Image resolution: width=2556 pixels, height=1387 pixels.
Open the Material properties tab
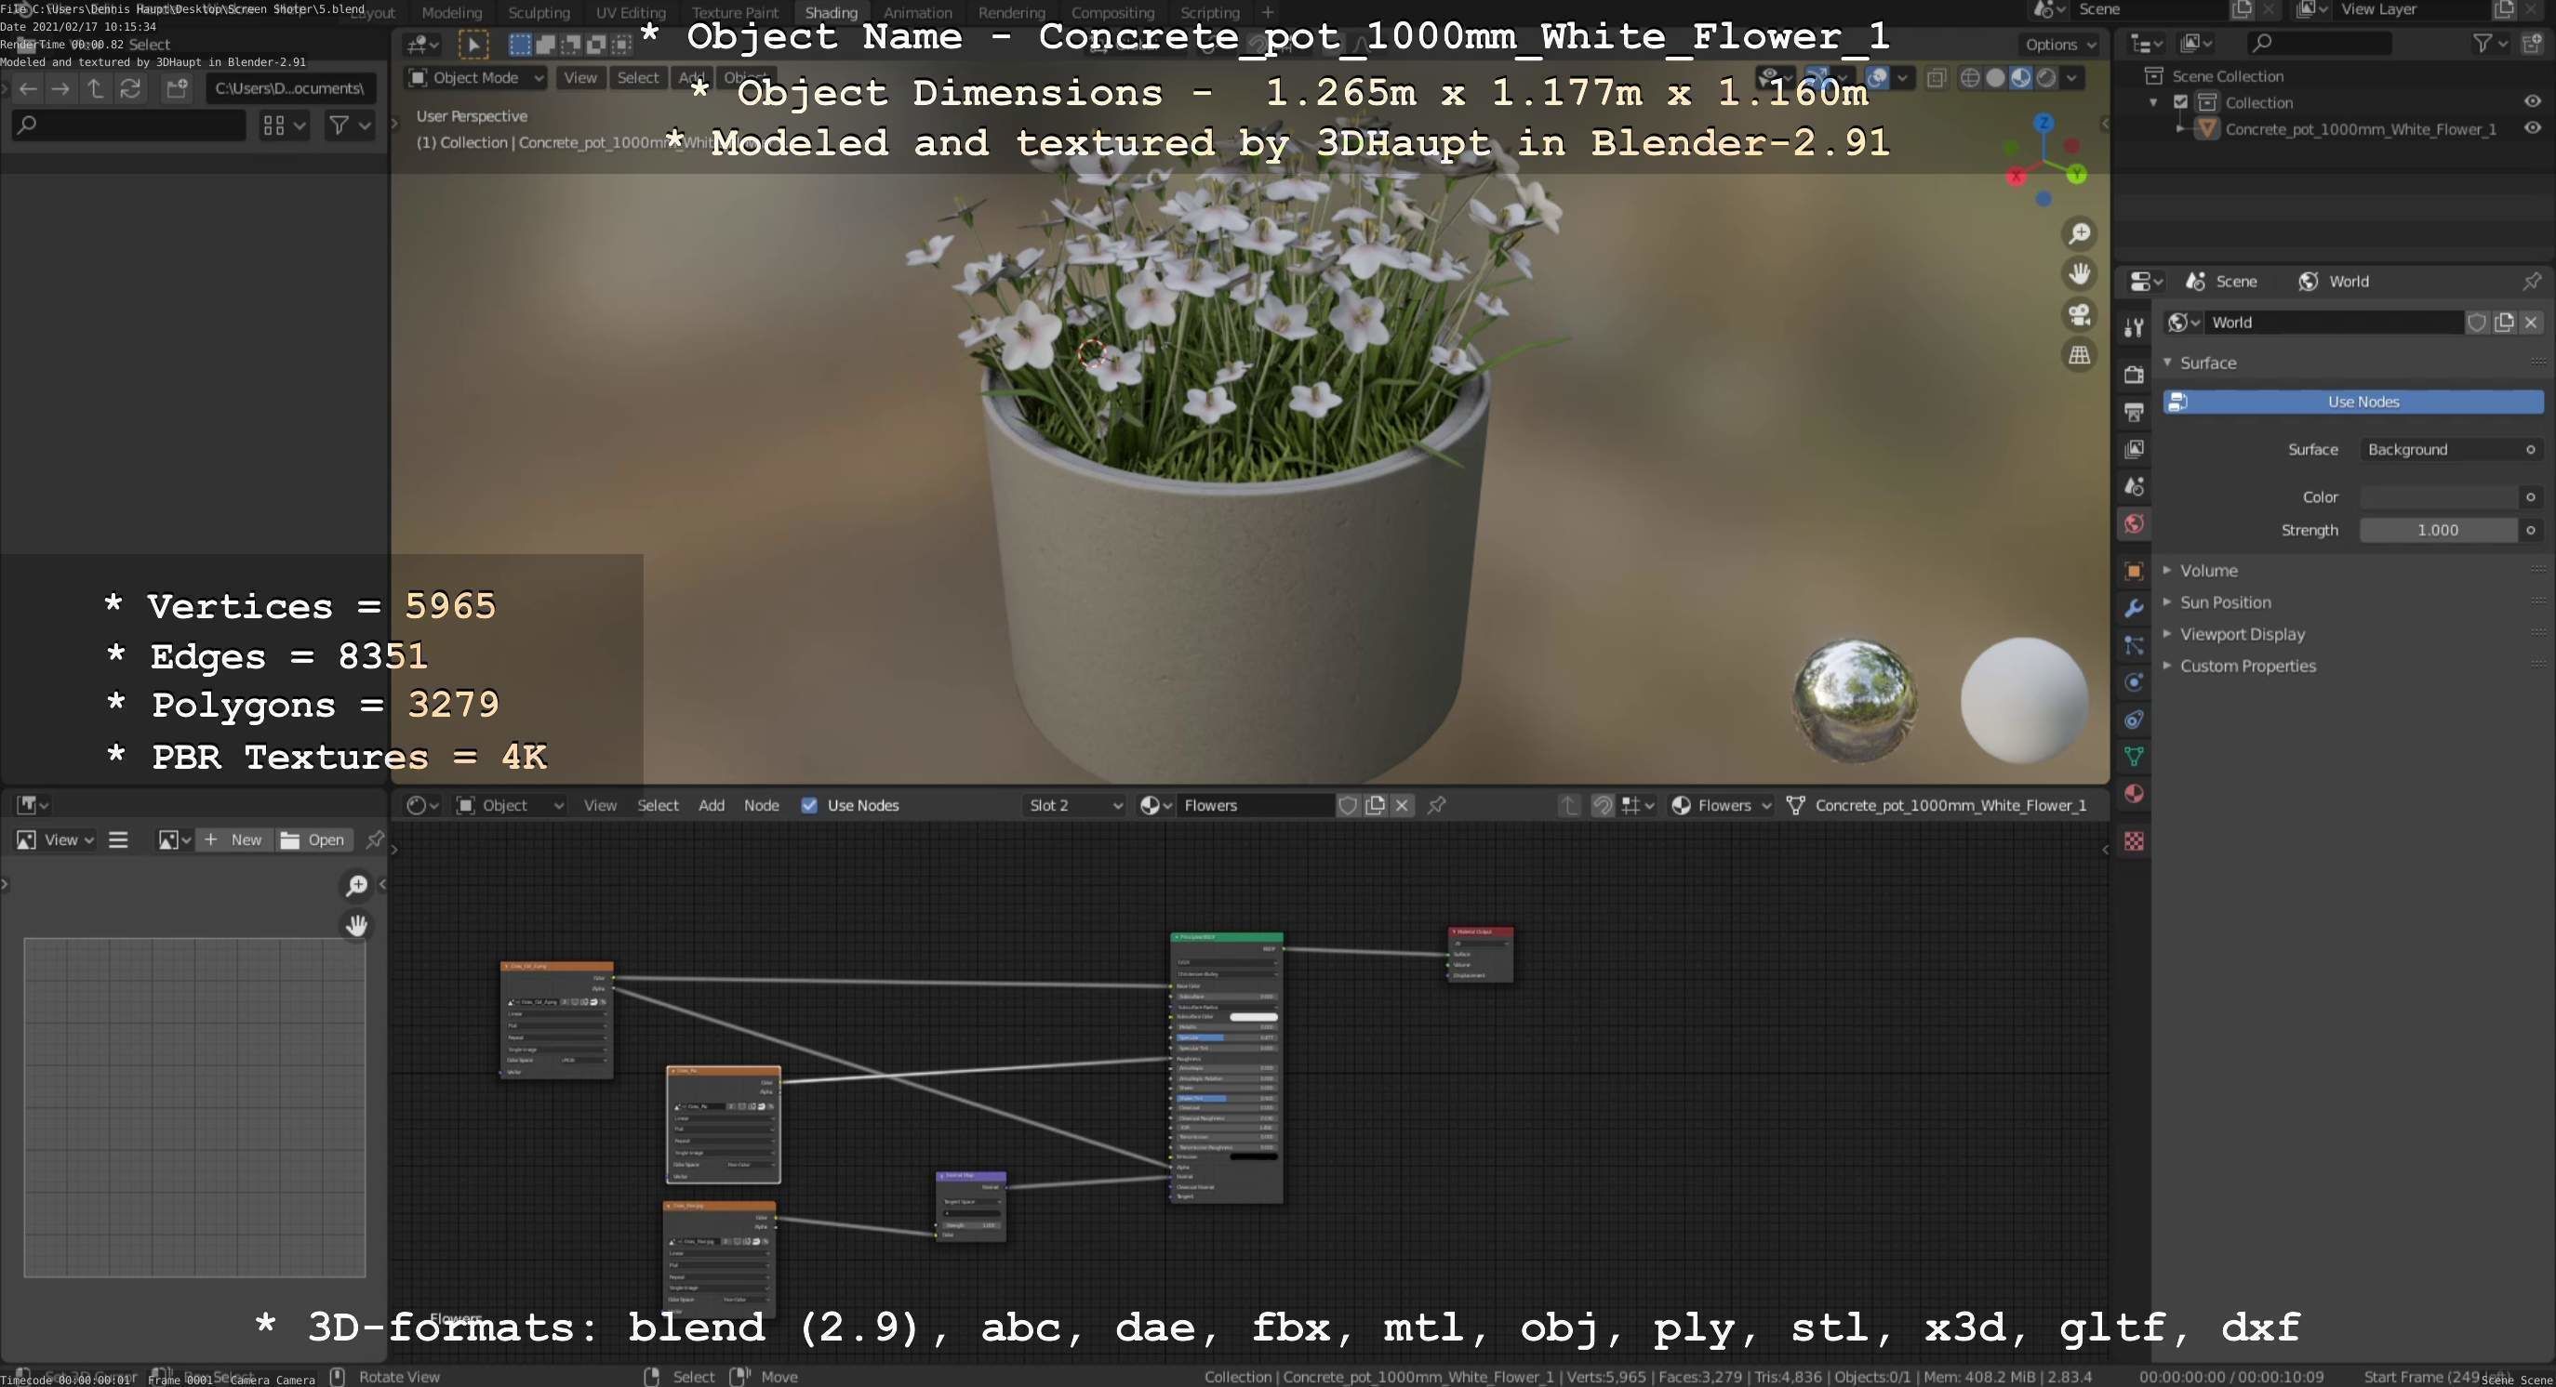point(2134,794)
